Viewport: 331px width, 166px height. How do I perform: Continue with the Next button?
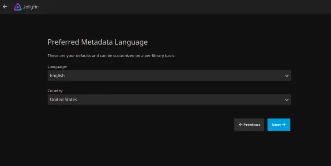tap(278, 124)
